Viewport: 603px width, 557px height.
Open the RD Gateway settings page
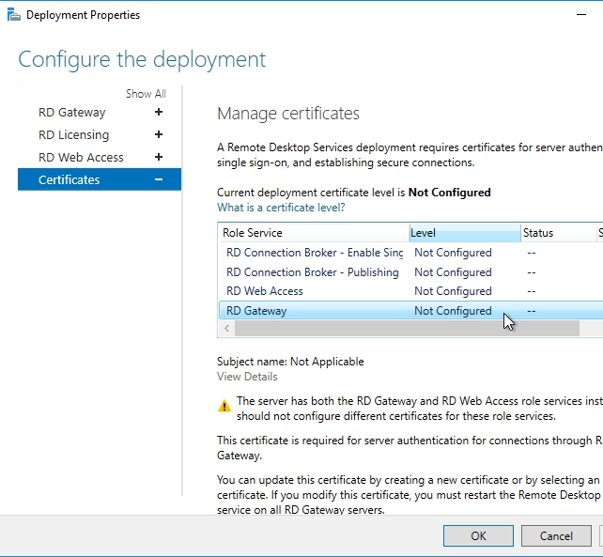(72, 112)
